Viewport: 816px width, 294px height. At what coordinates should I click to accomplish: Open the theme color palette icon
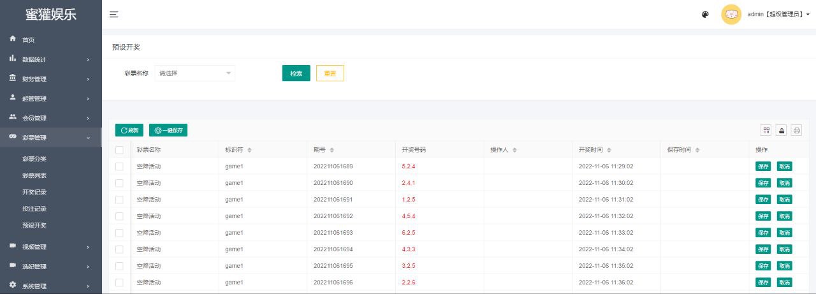point(705,15)
